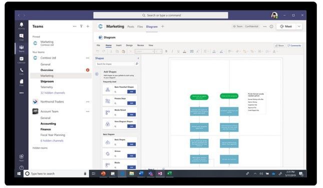Click the shape fill color icon

tap(214, 51)
